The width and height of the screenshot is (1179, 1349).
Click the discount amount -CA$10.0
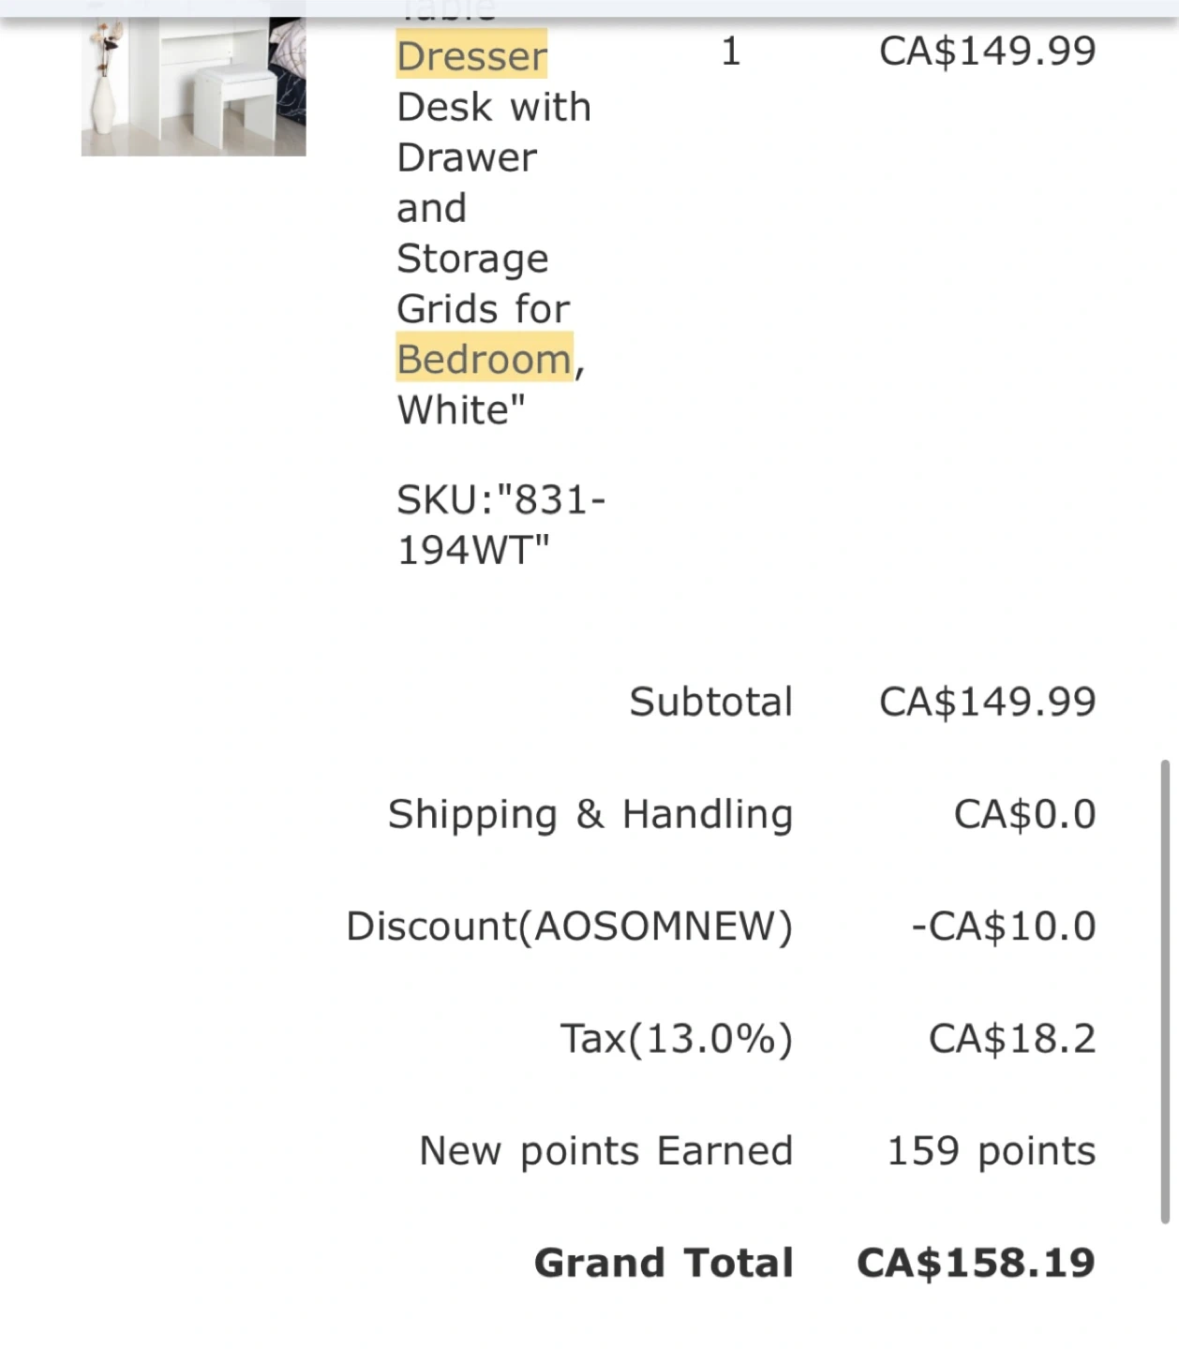tap(1003, 927)
